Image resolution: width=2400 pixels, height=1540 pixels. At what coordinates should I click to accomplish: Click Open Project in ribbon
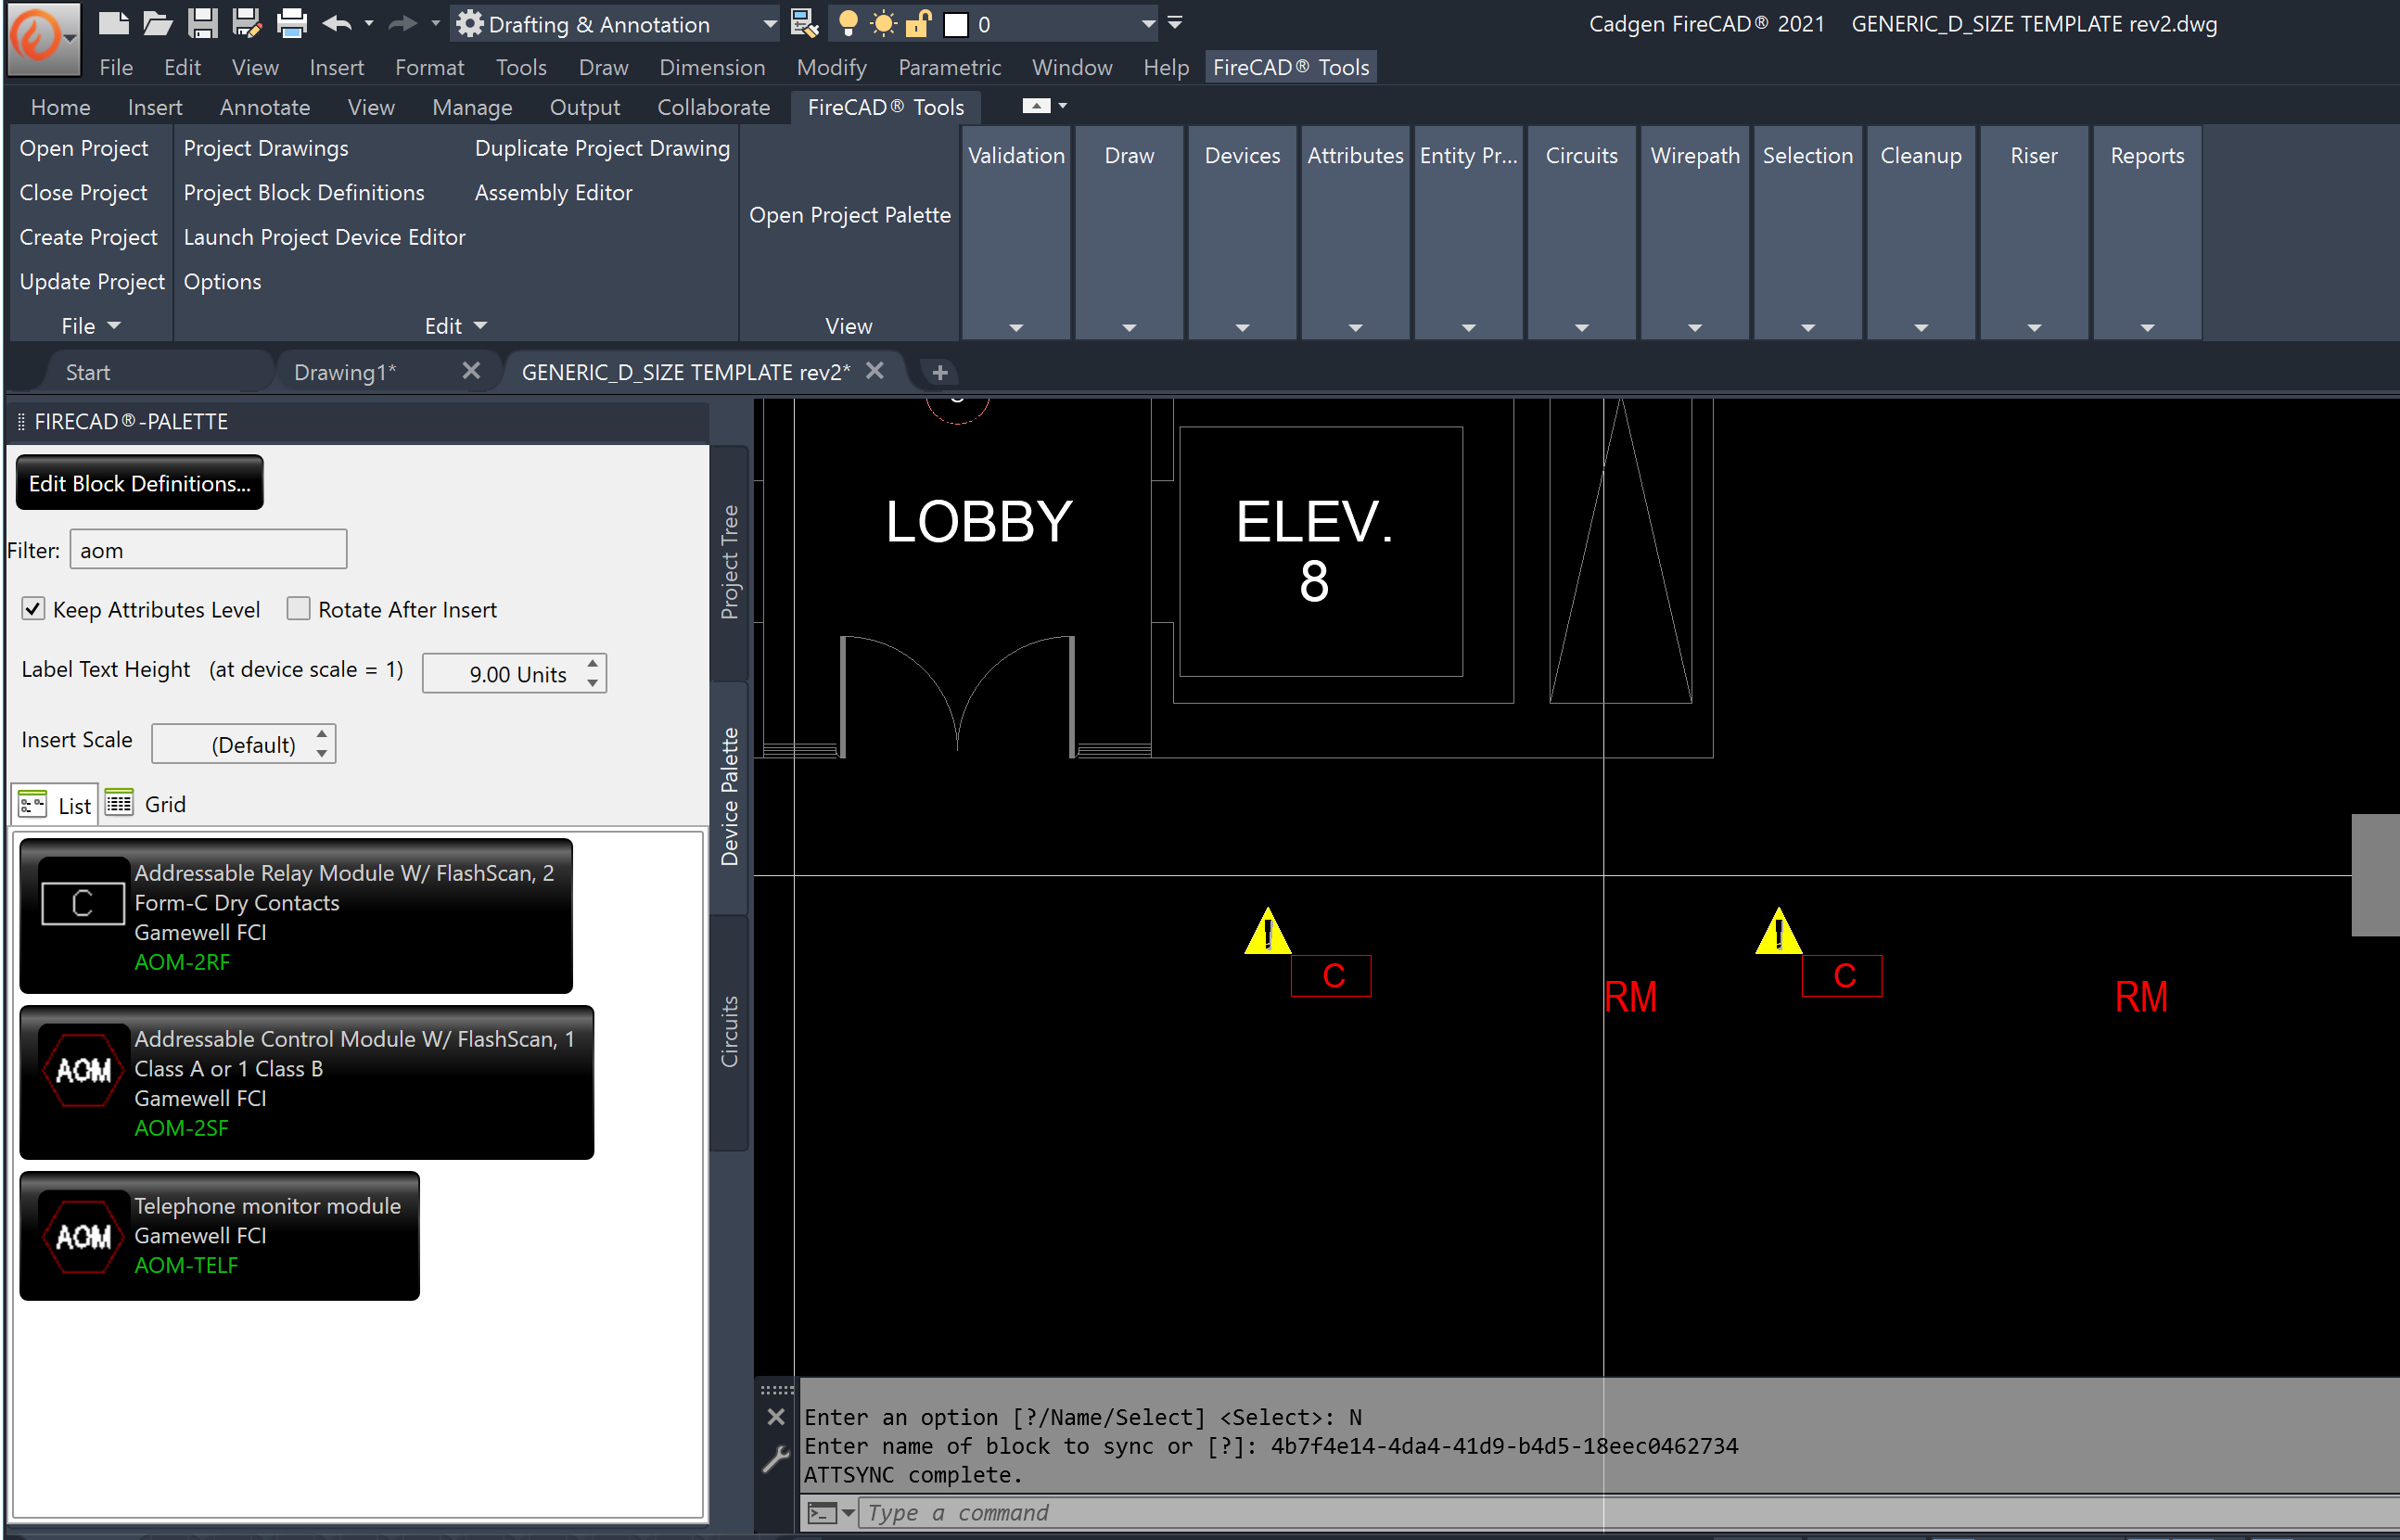[x=84, y=148]
